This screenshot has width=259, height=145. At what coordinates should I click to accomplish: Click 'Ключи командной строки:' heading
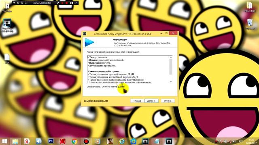[x=104, y=71]
